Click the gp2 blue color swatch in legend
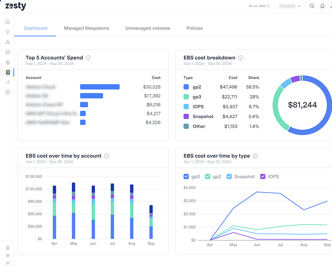This screenshot has width=332, height=266. pyautogui.click(x=186, y=87)
